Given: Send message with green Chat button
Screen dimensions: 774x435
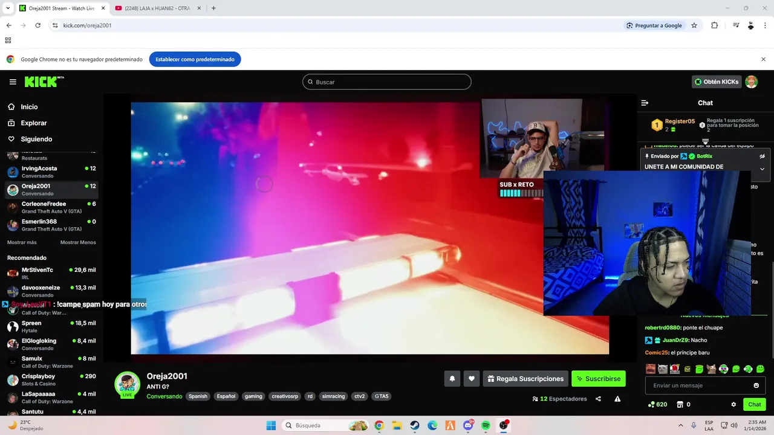Looking at the screenshot, I should 755,405.
